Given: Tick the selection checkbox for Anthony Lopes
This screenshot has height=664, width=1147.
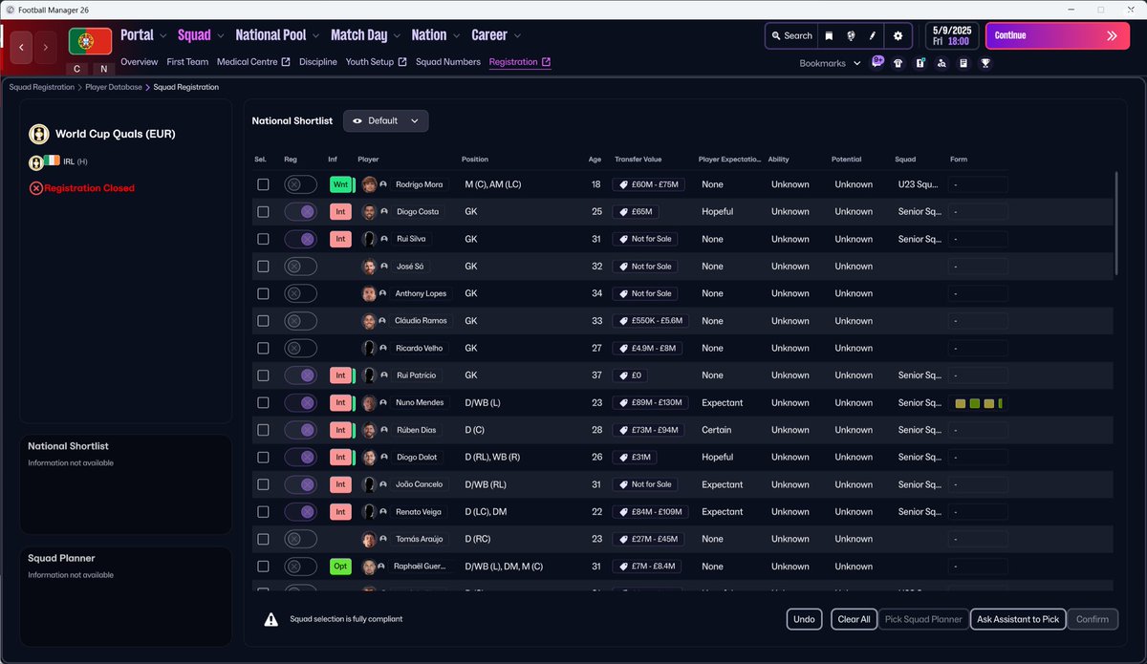Looking at the screenshot, I should click(x=263, y=293).
